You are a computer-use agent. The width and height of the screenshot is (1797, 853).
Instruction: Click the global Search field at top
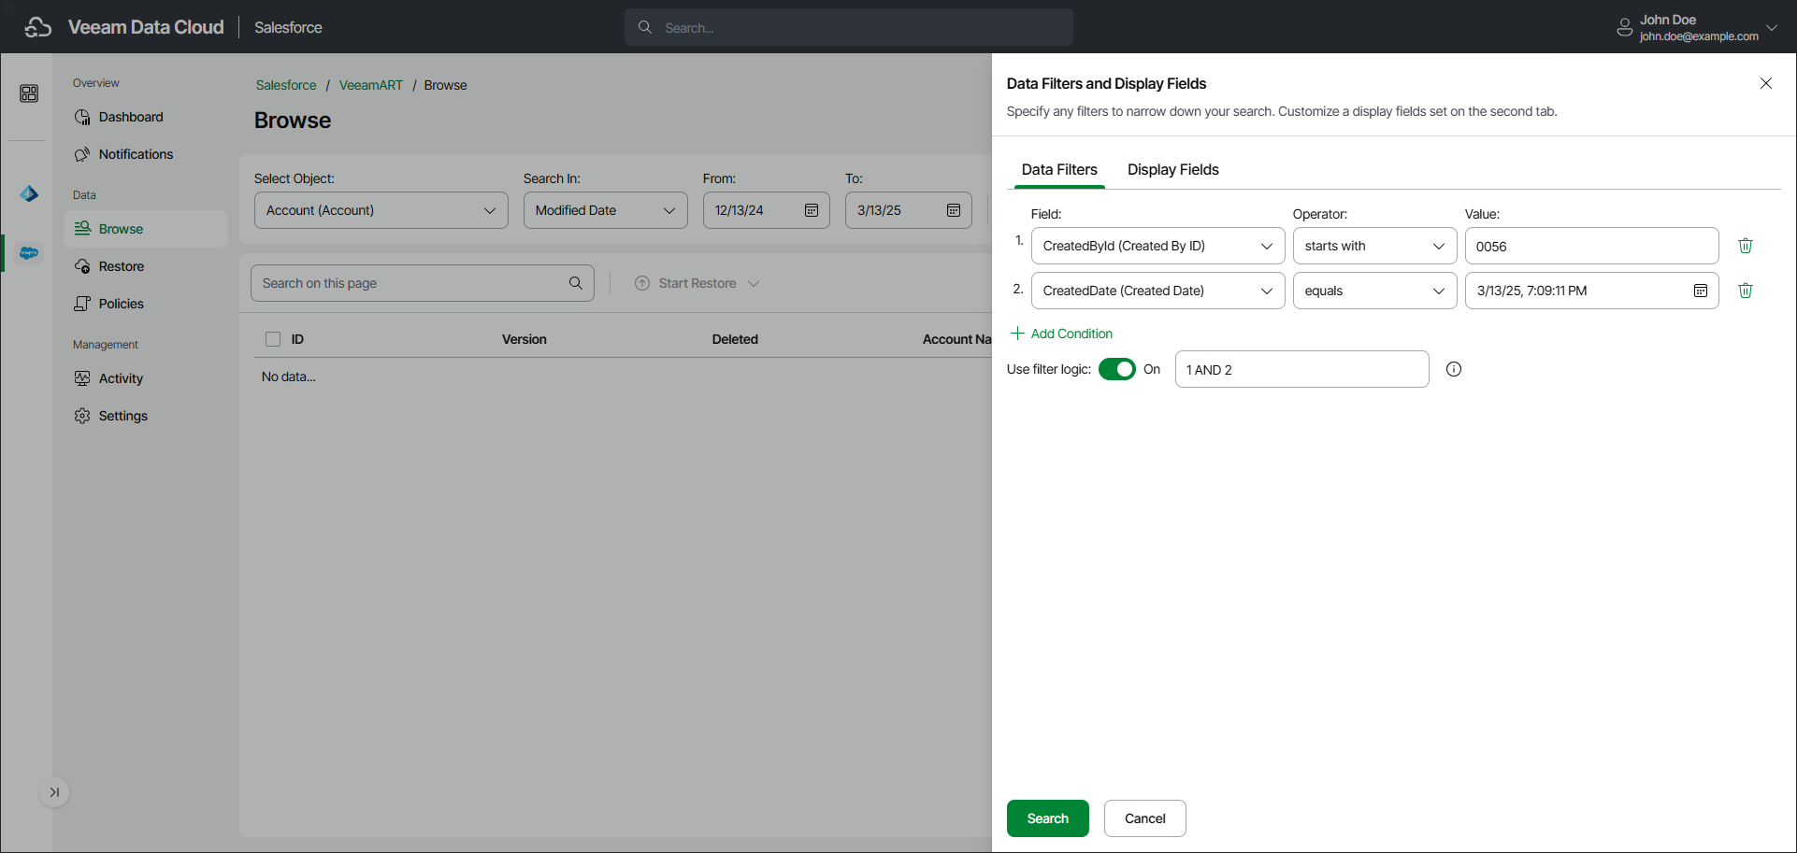[849, 28]
